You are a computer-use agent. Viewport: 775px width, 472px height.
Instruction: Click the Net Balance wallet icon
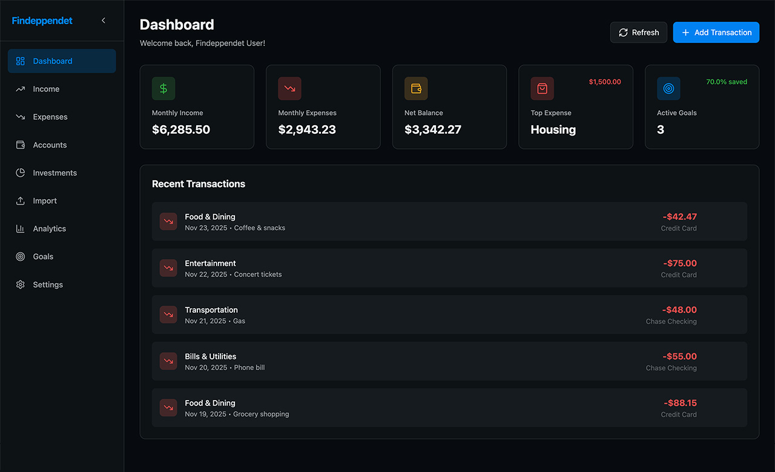coord(416,88)
